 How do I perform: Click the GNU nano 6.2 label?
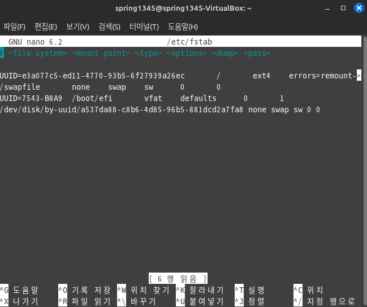[35, 42]
